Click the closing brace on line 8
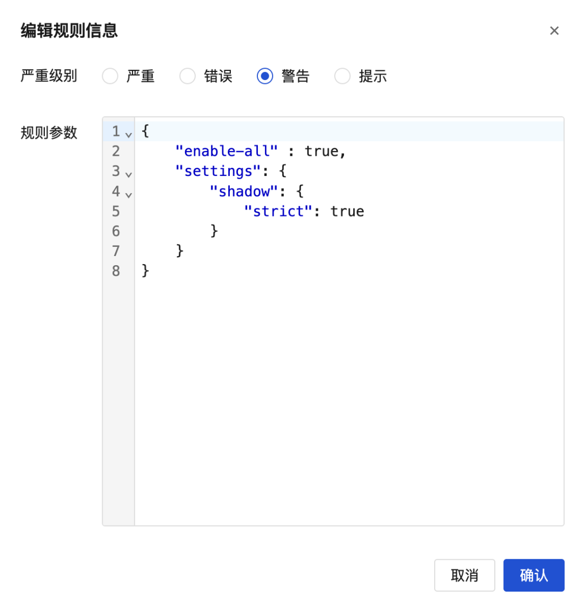Screen dimensions: 584x610 coord(144,271)
